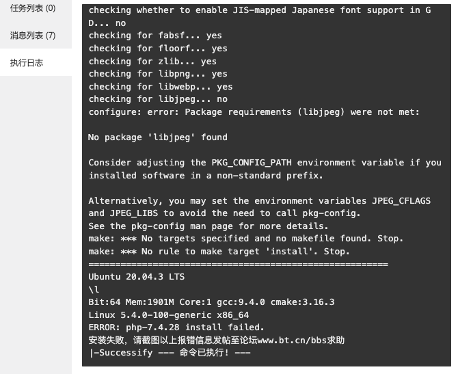Click the 'ERROR: php-7.4.28 install failed.' line
This screenshot has height=374, width=458.
(x=176, y=328)
